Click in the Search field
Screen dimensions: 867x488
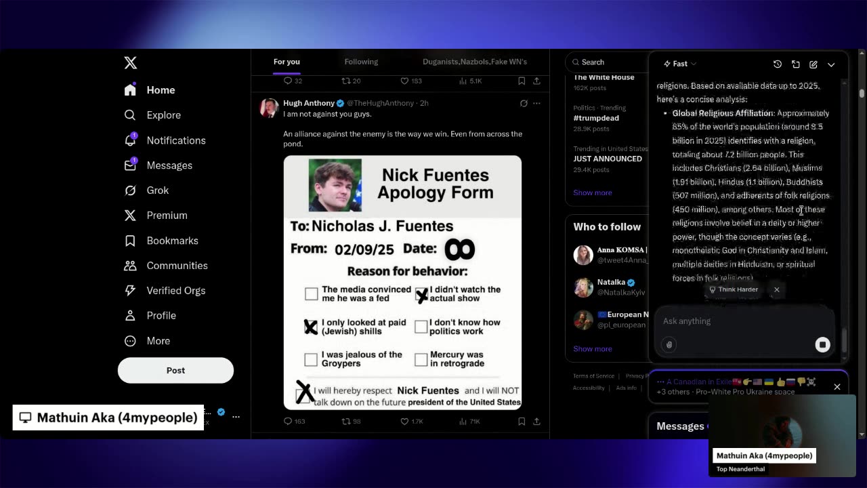coord(606,62)
